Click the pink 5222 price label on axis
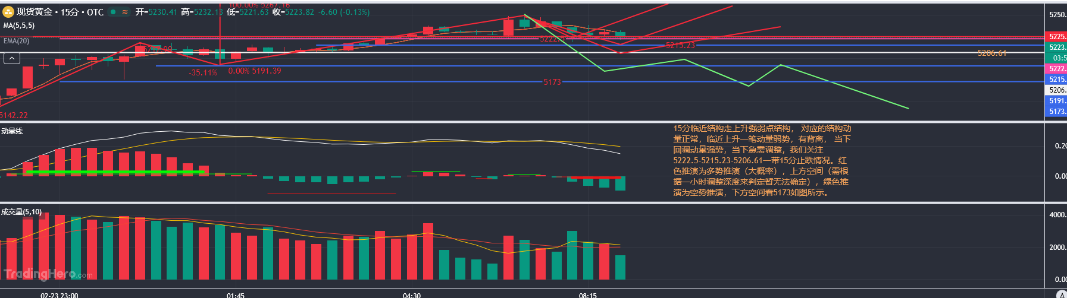The width and height of the screenshot is (1067, 298). (x=1056, y=69)
